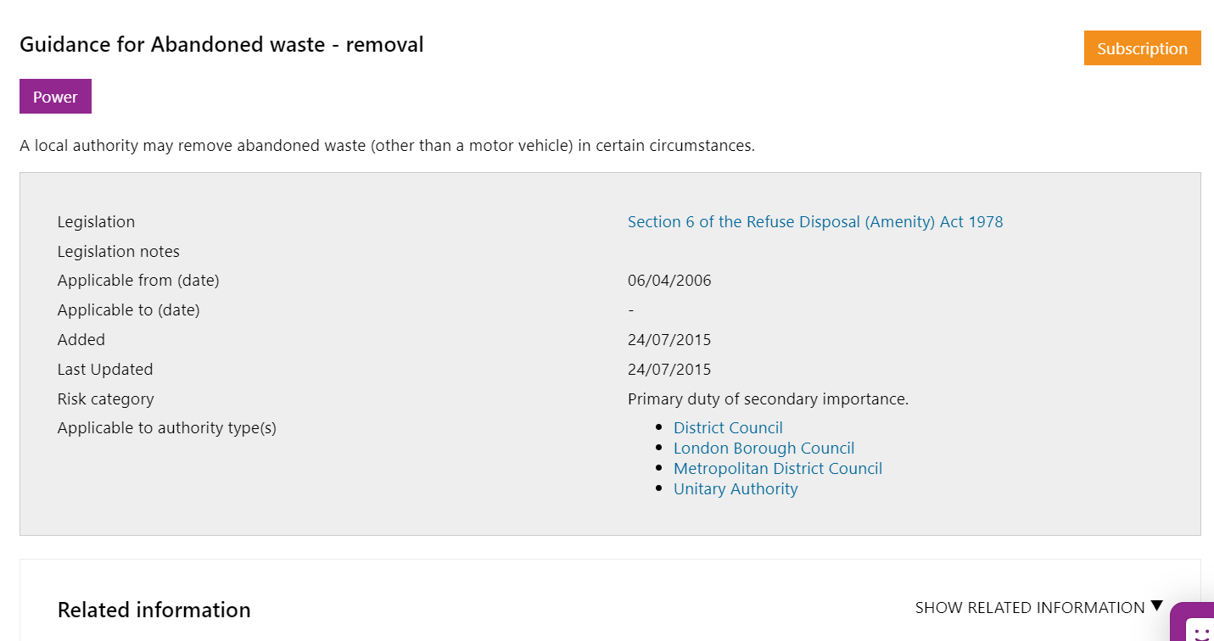Click the black down-arrow triangle icon
The image size is (1214, 641).
pos(1156,606)
